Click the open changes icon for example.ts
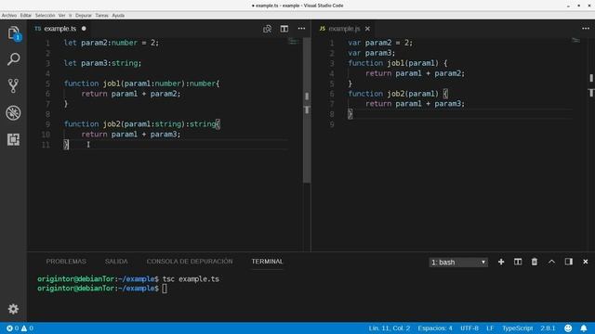This screenshot has width=595, height=334. coord(267,29)
